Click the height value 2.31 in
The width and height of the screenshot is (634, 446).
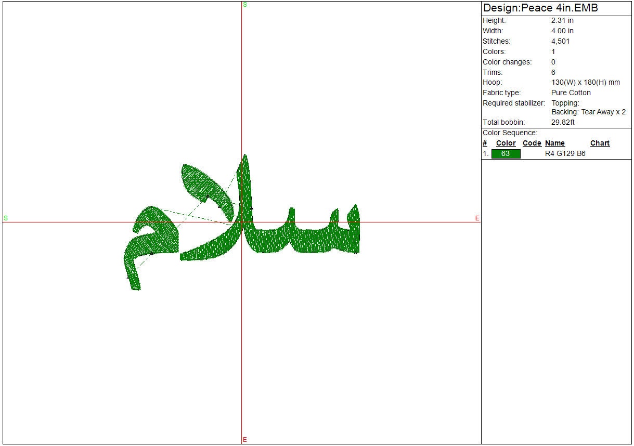point(562,20)
